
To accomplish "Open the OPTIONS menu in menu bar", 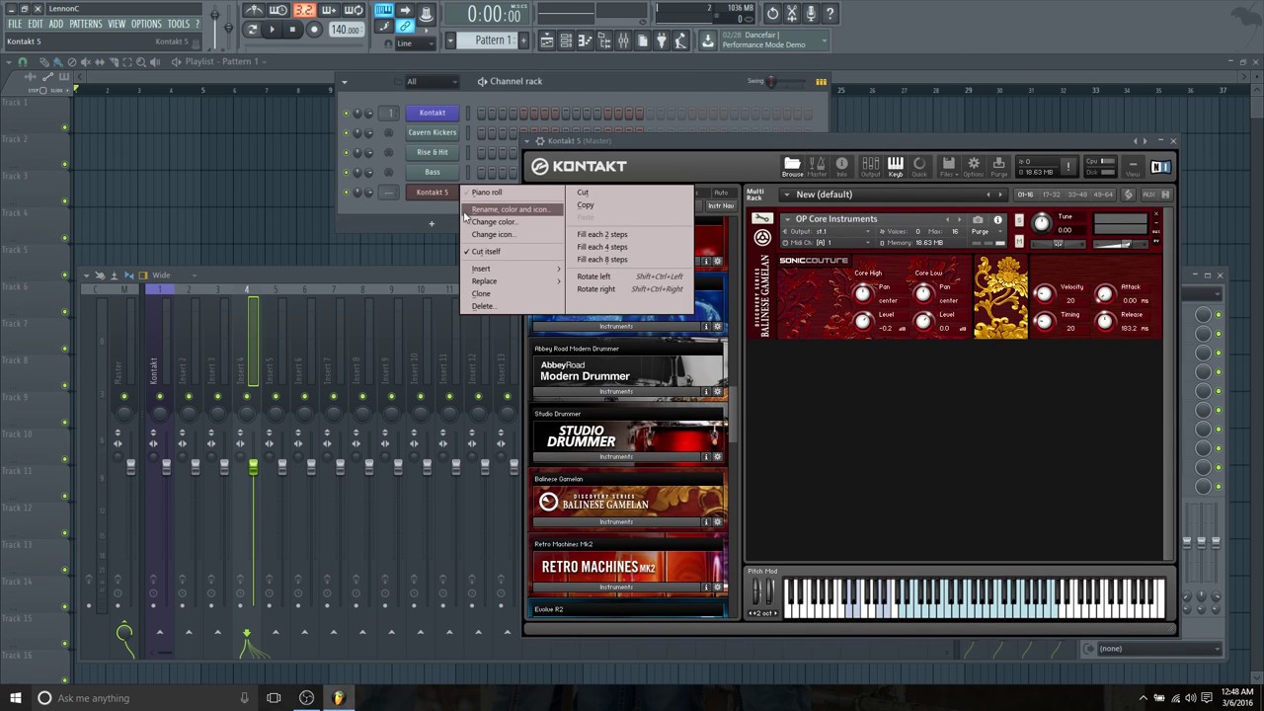I will point(146,24).
